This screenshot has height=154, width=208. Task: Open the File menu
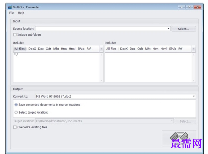pos(11,13)
